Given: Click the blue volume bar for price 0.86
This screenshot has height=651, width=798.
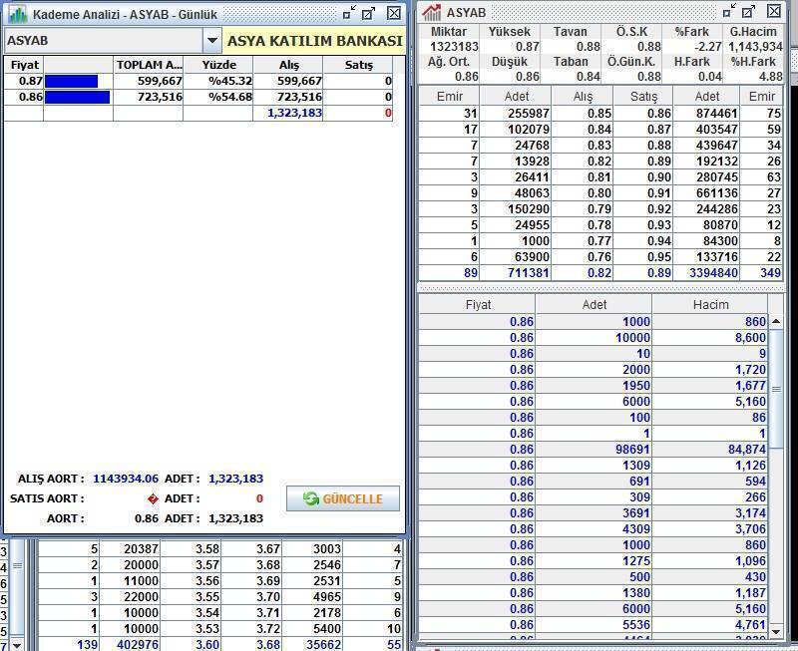Looking at the screenshot, I should (77, 97).
